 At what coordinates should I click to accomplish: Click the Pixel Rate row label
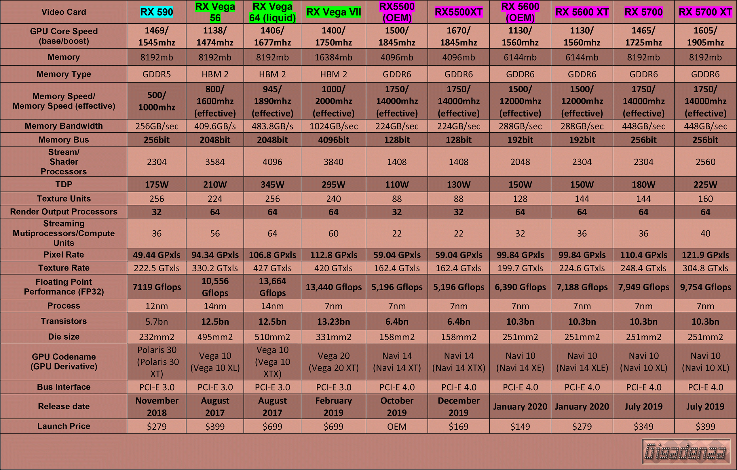[x=64, y=255]
